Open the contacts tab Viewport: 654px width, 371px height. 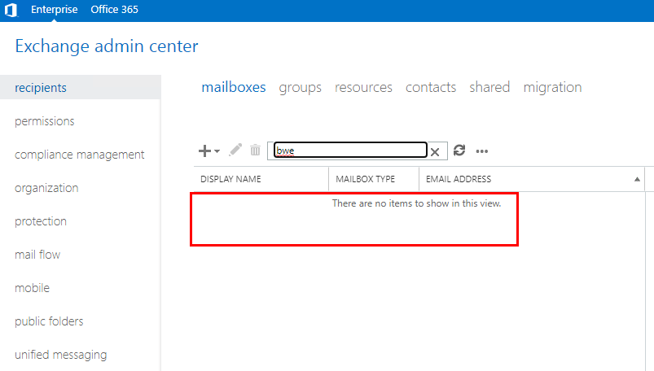coord(431,87)
